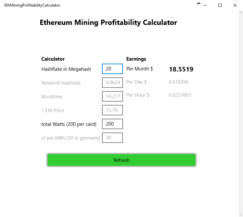Screen dimensions: 243x217
Task: Click the Calculator section heading
Action: [53, 59]
